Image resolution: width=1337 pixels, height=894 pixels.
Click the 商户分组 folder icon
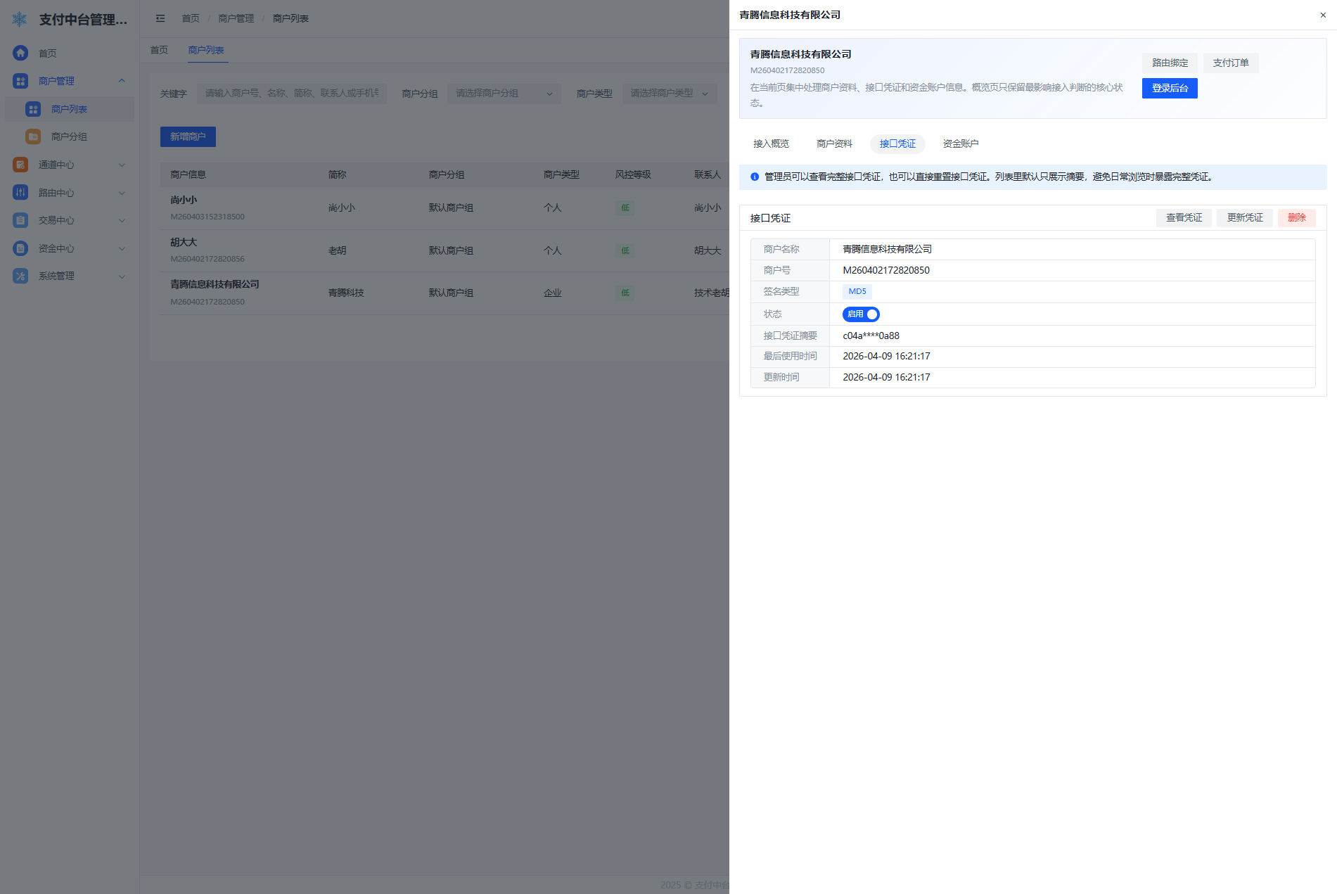click(x=33, y=136)
